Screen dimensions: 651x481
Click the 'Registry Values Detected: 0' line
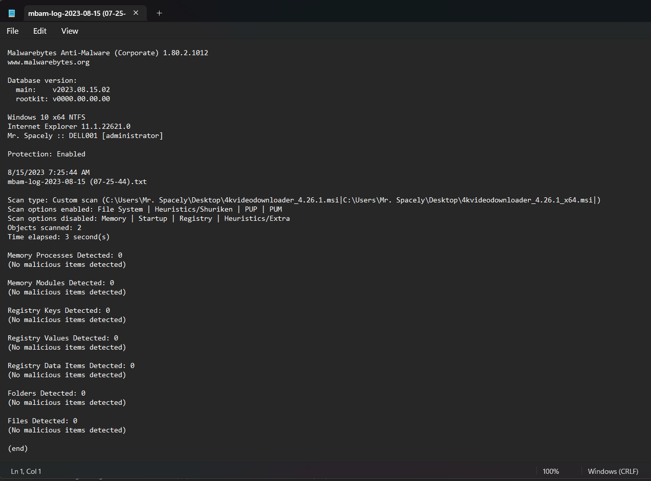(63, 338)
